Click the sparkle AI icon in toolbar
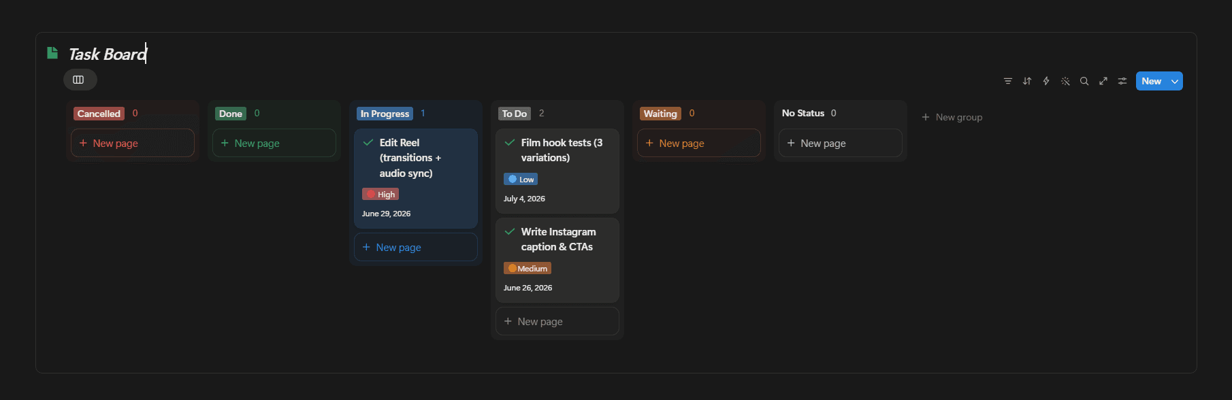Image resolution: width=1232 pixels, height=400 pixels. pyautogui.click(x=1065, y=81)
